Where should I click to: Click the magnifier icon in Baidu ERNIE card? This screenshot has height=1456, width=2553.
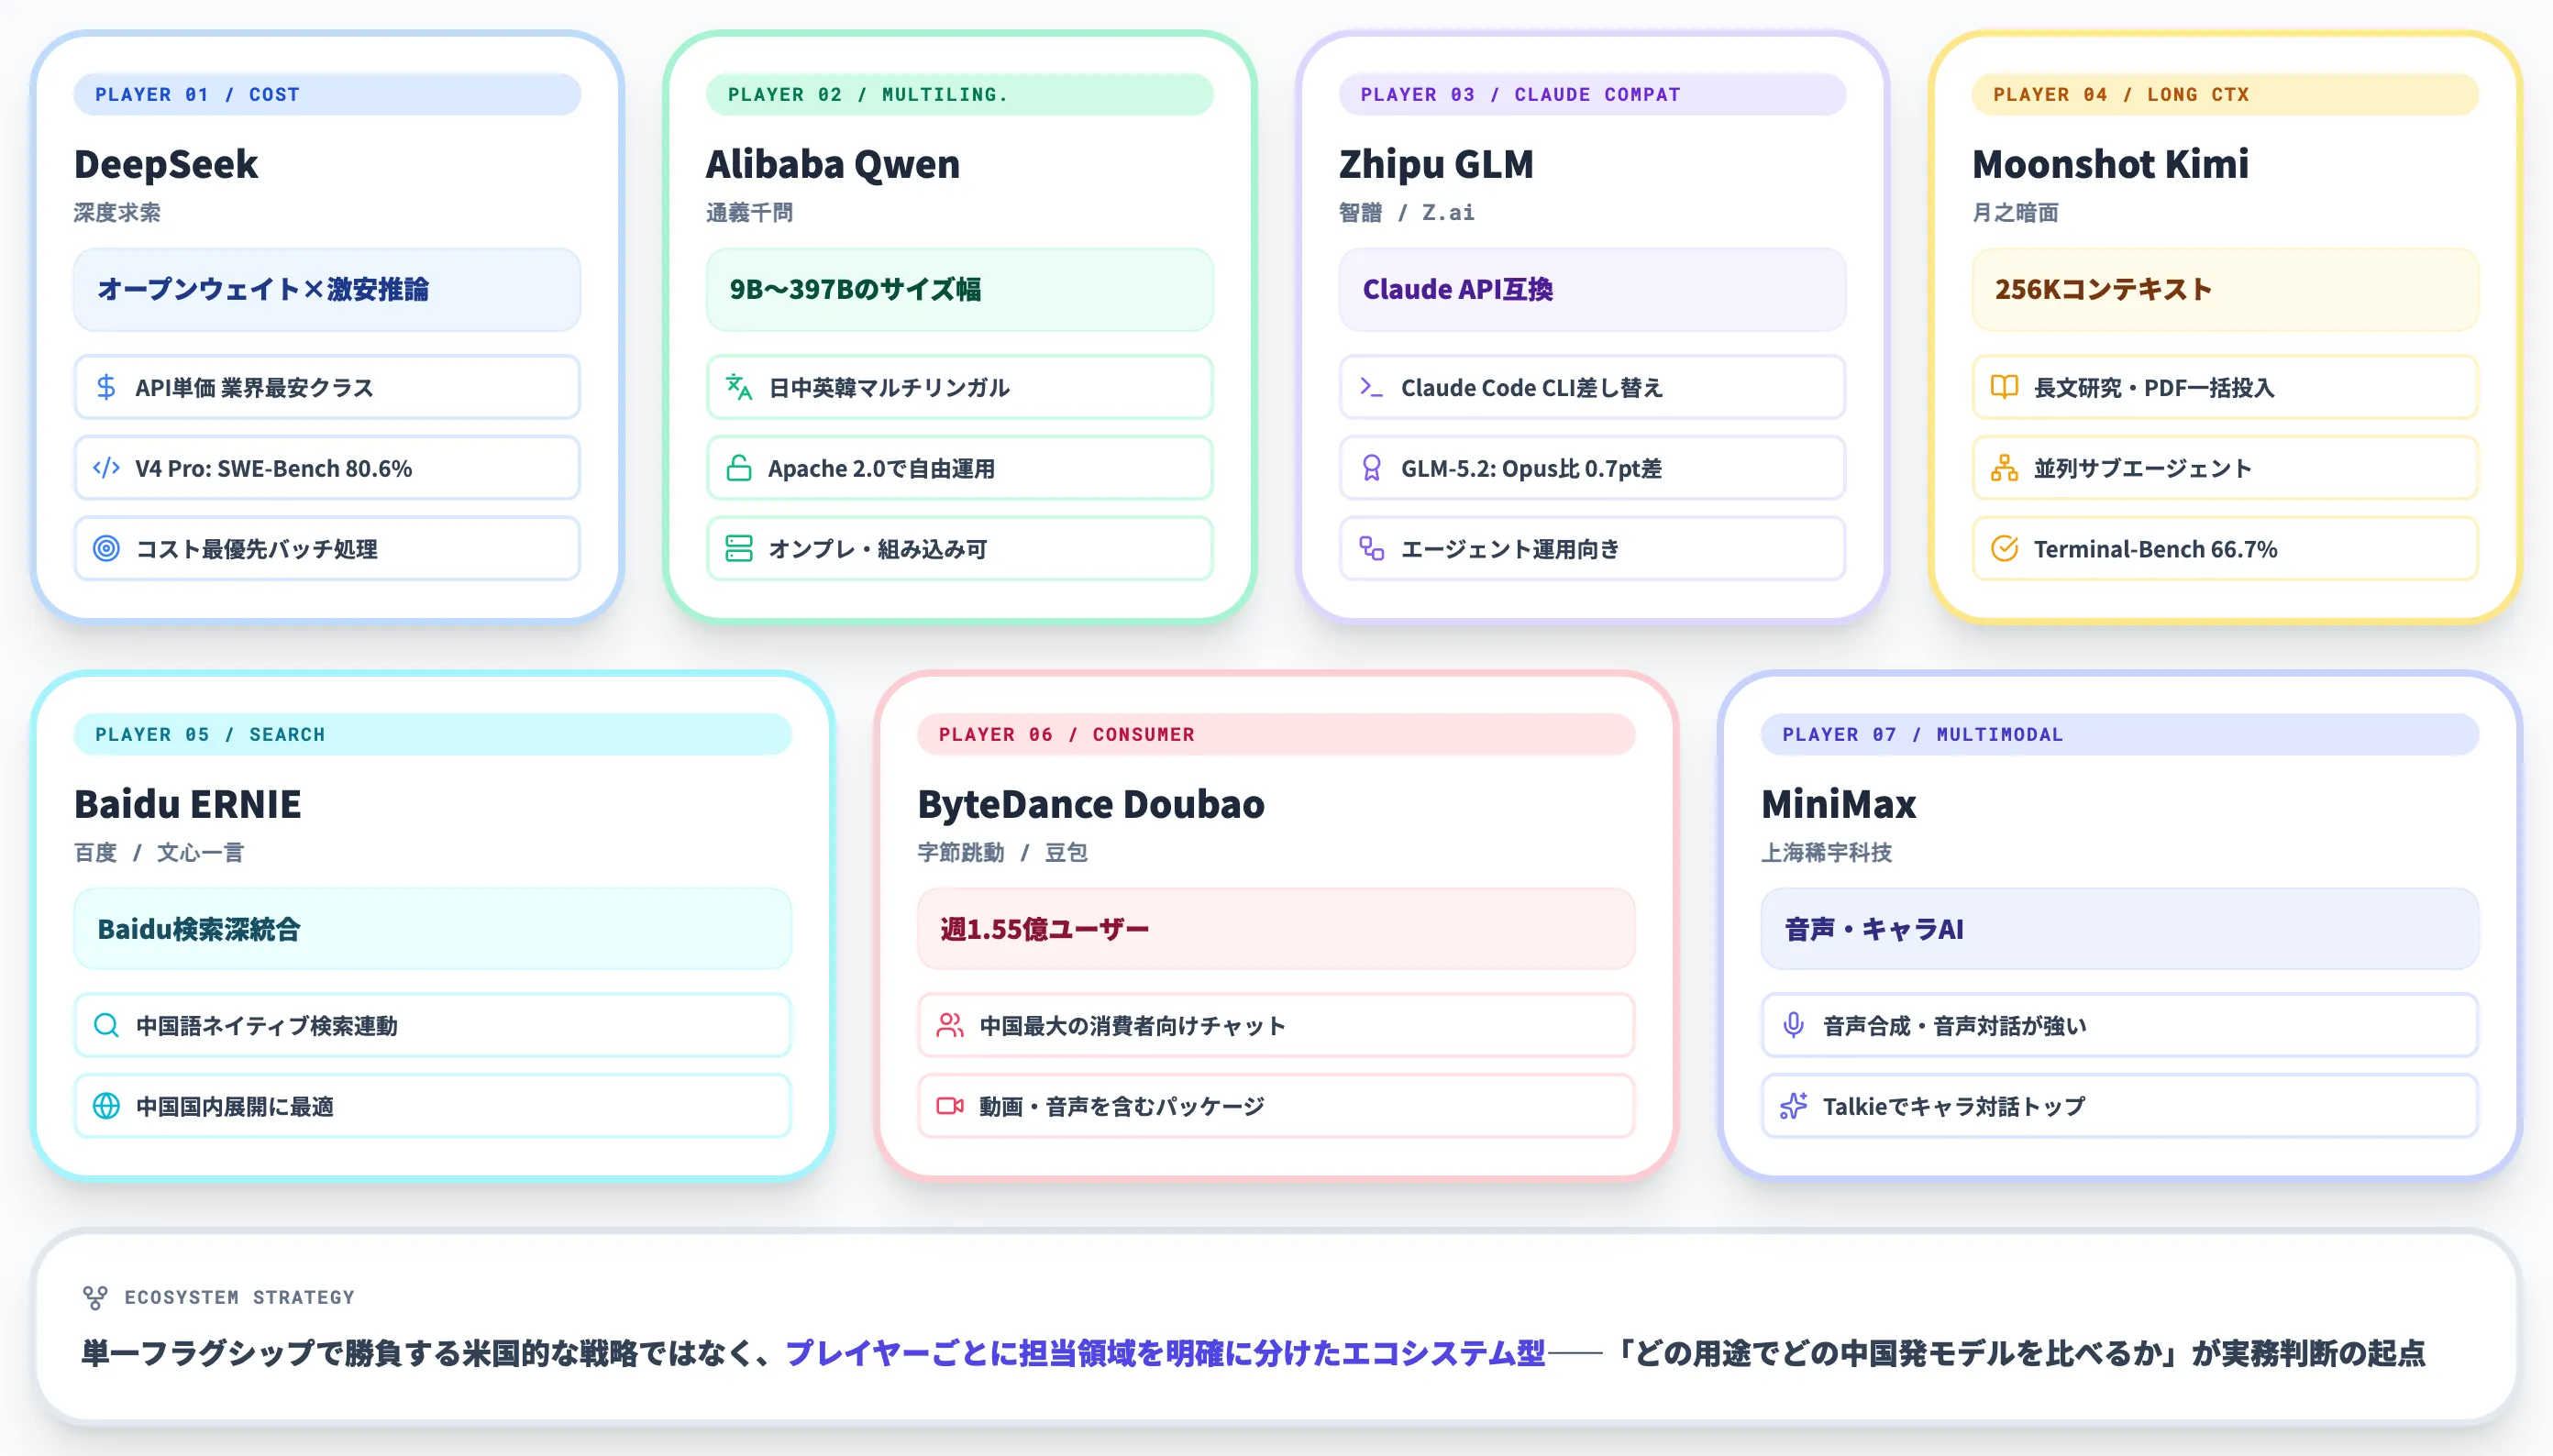[106, 1025]
